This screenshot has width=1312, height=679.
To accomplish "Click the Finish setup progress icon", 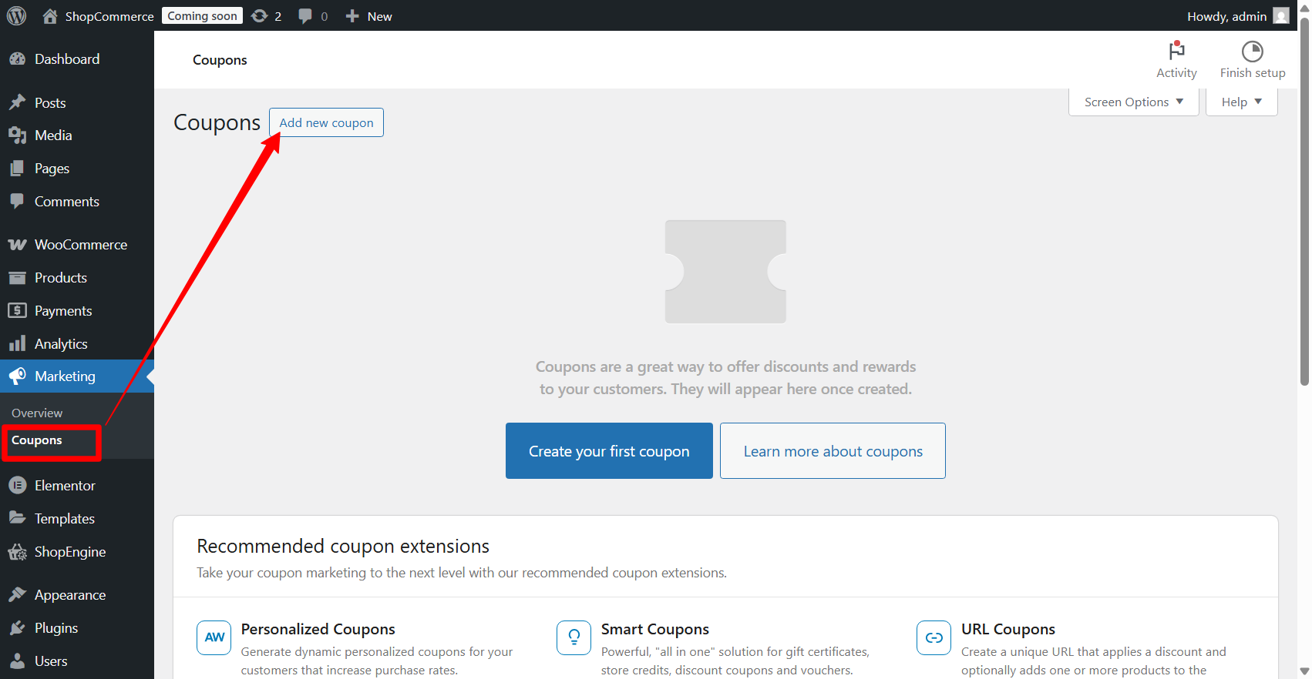I will [x=1252, y=52].
